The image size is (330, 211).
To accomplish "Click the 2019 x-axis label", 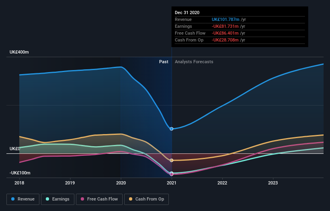I will pos(70,183).
